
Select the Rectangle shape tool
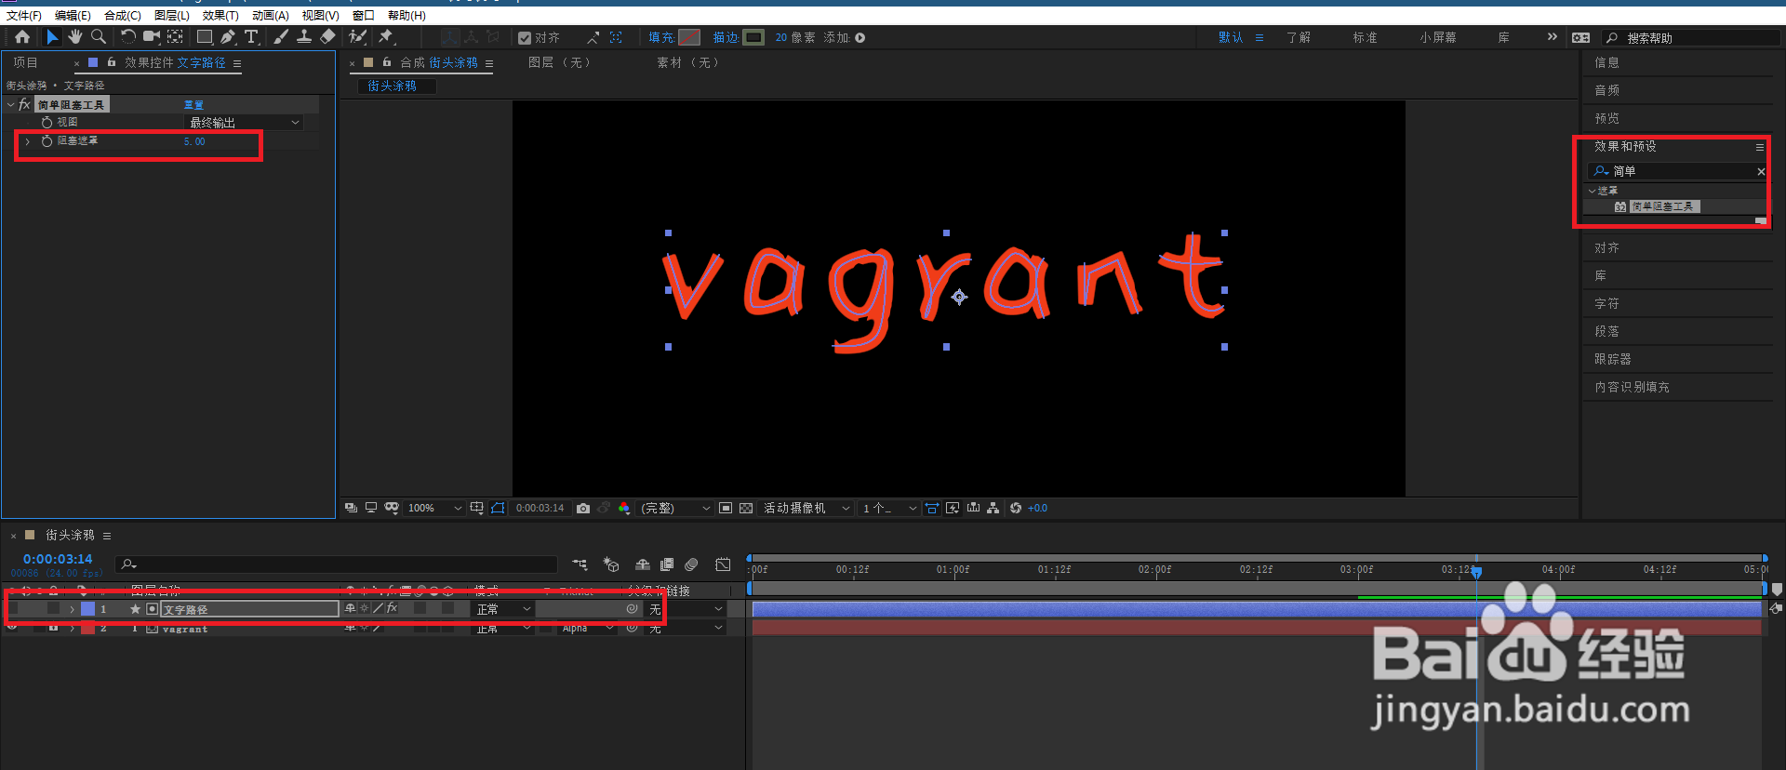click(204, 37)
